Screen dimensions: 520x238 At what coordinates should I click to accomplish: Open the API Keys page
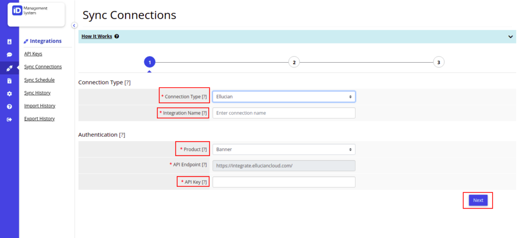pos(33,54)
